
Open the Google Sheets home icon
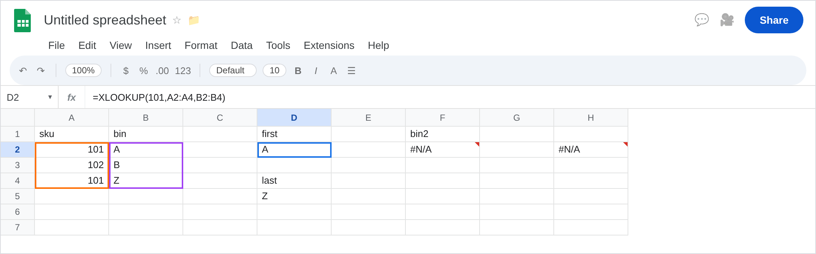[22, 20]
